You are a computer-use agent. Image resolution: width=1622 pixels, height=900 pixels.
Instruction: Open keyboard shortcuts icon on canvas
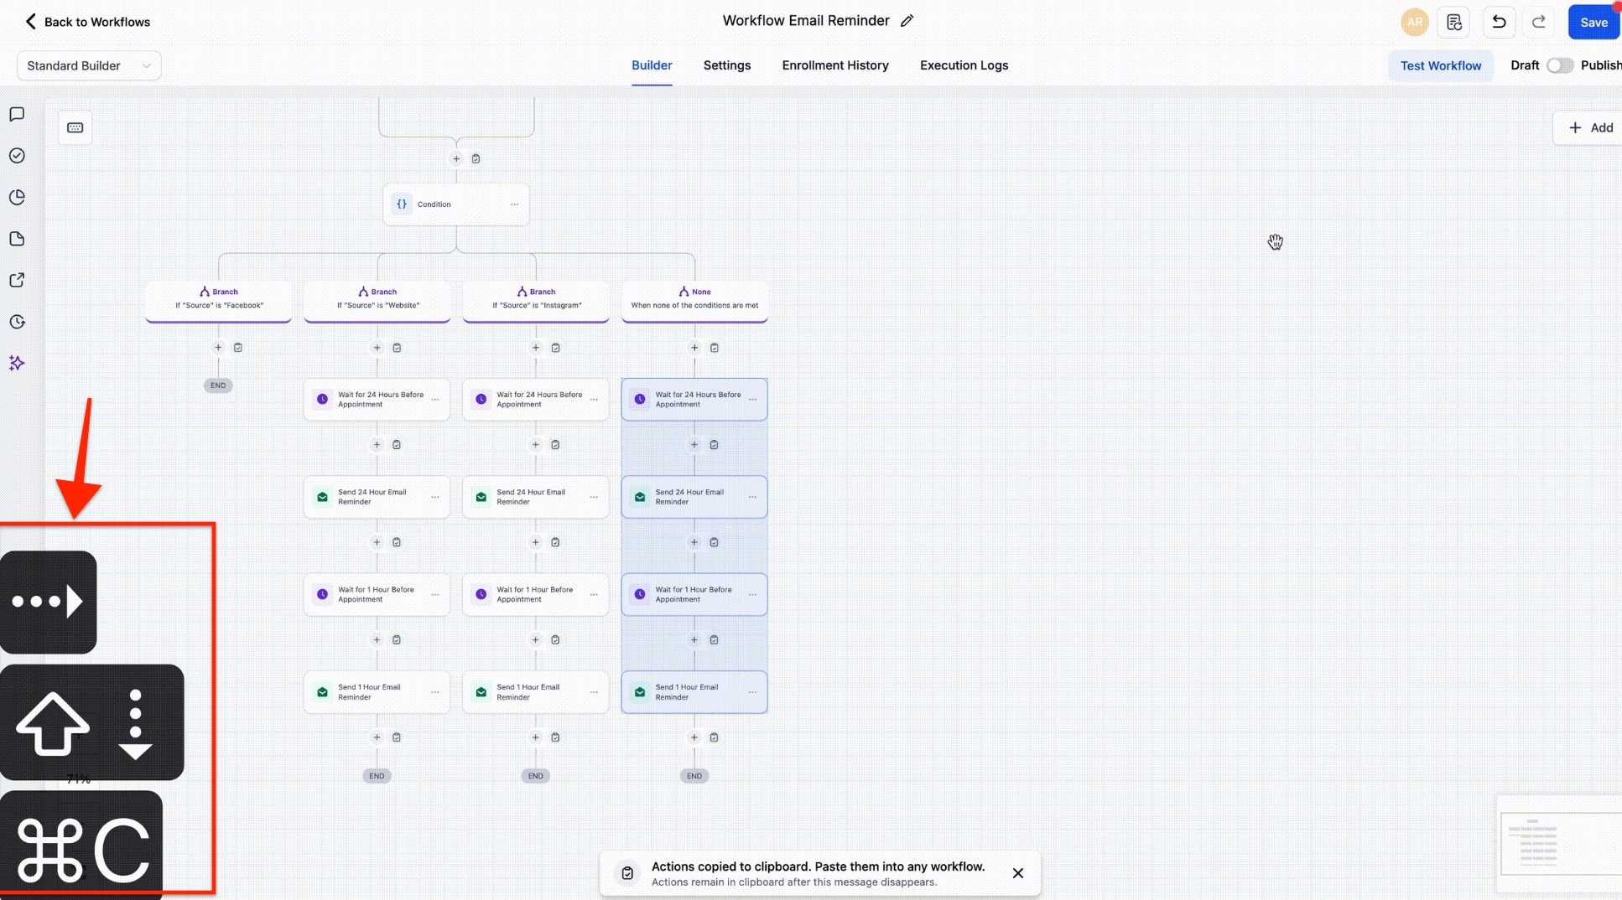point(75,127)
